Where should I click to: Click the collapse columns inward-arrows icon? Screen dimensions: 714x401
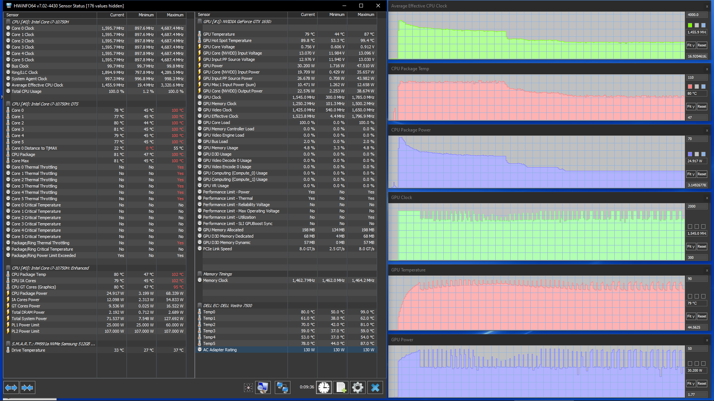(x=27, y=388)
